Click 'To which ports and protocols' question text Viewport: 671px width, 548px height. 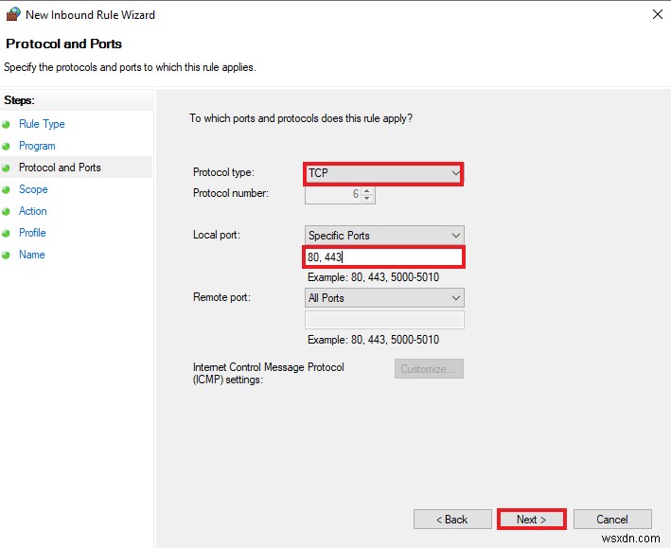[x=301, y=118]
